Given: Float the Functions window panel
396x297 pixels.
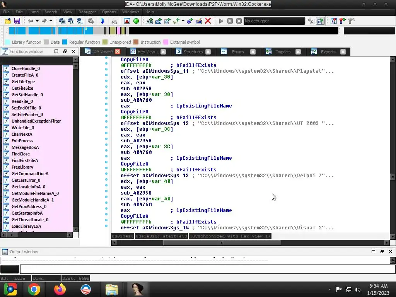Looking at the screenshot, I should (65, 51).
